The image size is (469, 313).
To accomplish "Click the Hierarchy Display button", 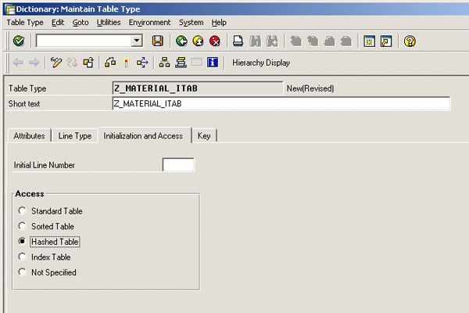I will [x=261, y=63].
